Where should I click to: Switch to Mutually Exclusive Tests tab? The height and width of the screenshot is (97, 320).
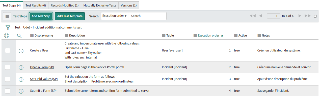coord(100,5)
